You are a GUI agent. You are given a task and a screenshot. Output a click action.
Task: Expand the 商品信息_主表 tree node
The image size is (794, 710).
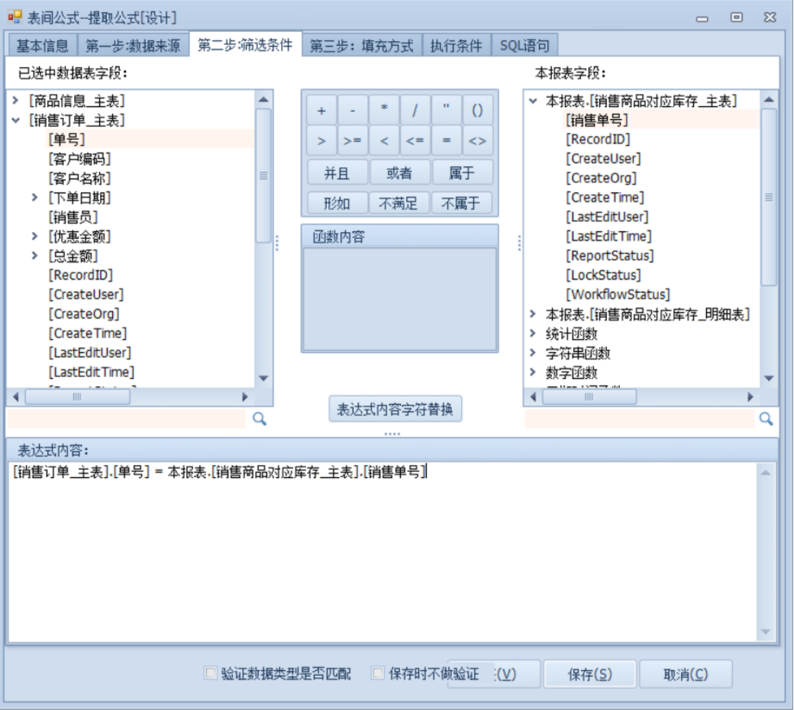coord(15,101)
